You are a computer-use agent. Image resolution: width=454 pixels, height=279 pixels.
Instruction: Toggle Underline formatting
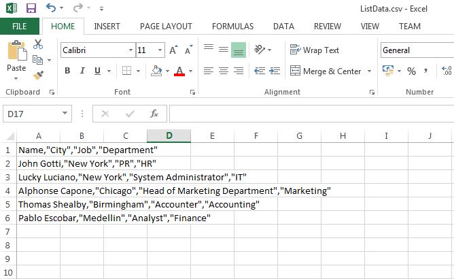coord(98,71)
